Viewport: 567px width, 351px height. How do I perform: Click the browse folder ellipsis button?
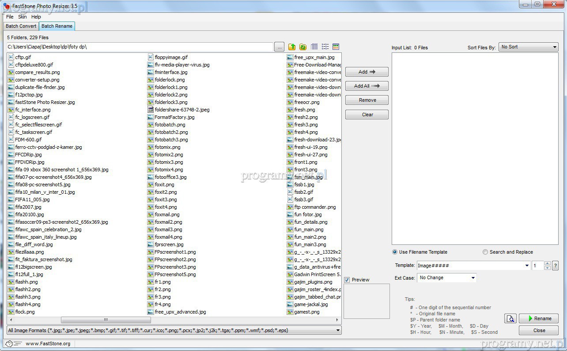pos(279,47)
